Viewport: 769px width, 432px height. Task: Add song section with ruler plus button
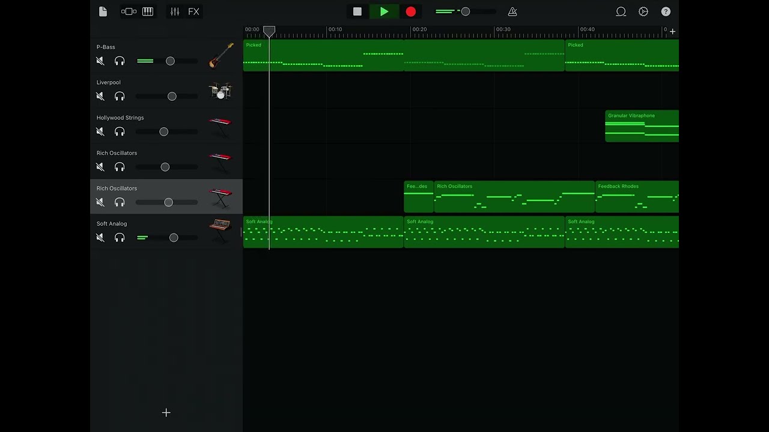pyautogui.click(x=672, y=31)
